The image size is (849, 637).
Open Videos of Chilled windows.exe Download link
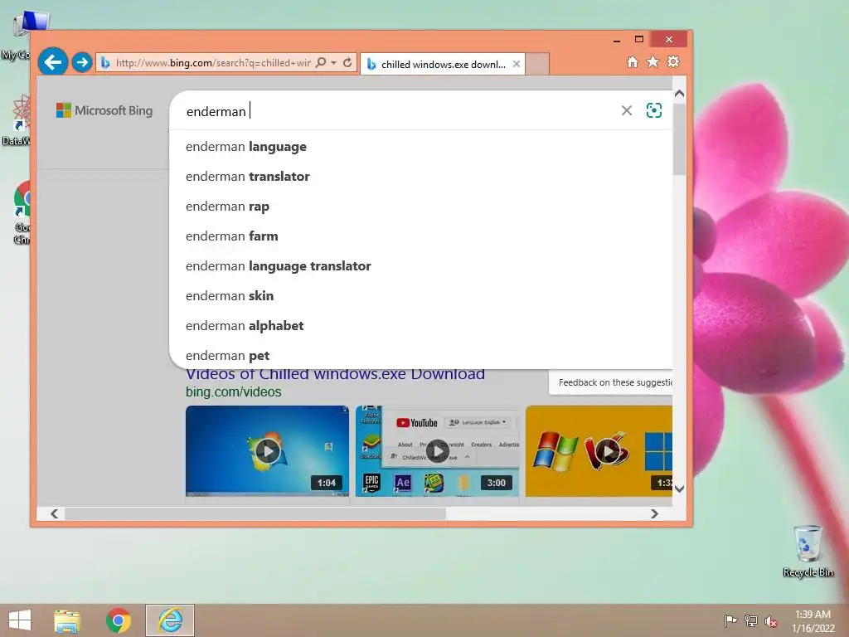pyautogui.click(x=335, y=375)
